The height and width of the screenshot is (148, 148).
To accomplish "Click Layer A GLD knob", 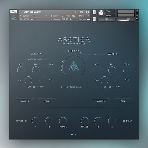I will tap(51, 70).
